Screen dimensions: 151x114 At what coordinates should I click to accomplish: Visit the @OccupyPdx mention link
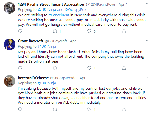[75, 10]
